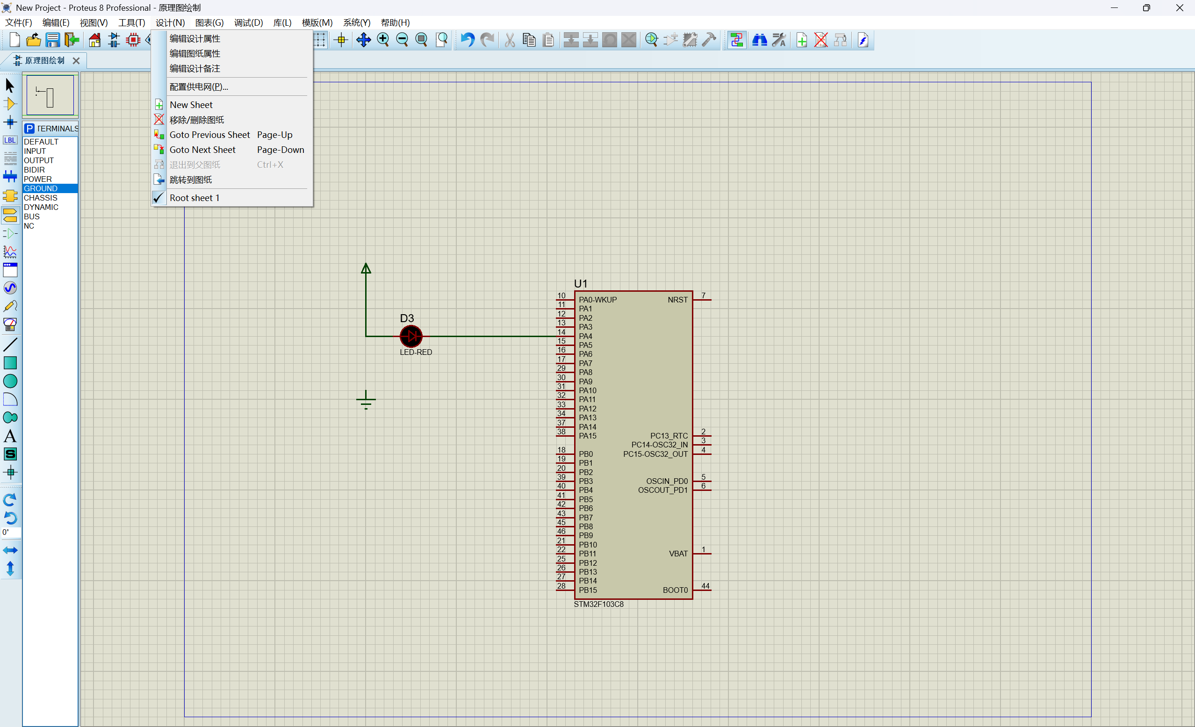Screen dimensions: 1195x727
Task: Toggle the Wire Autorouter button
Action: [737, 40]
